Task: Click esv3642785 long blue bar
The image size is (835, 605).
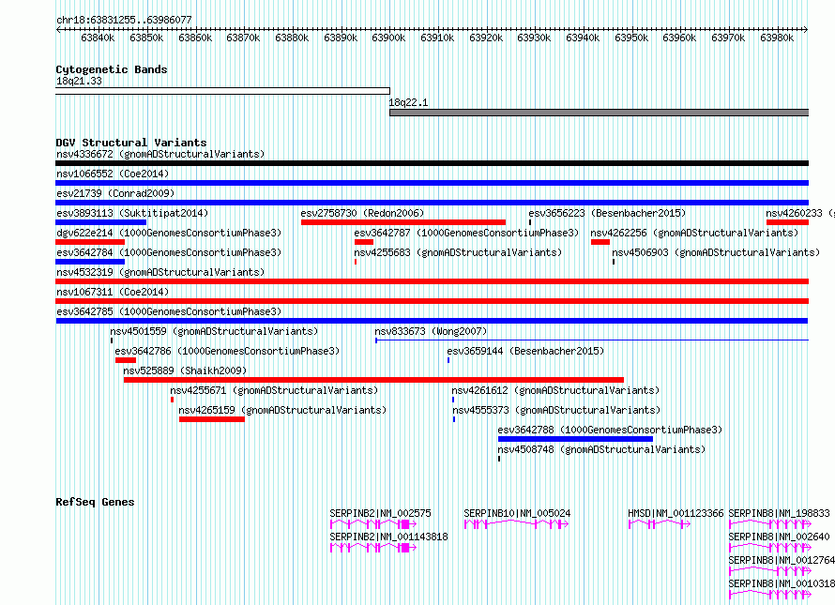Action: coord(432,321)
